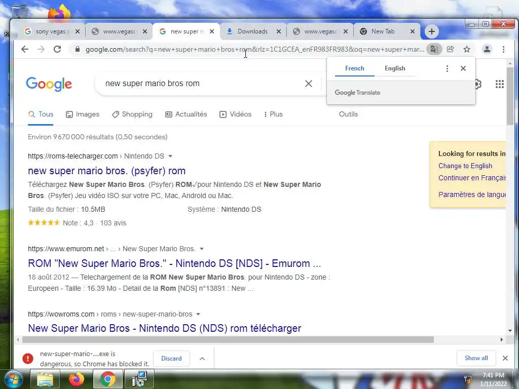Viewport: 519px width, 389px height.
Task: Expand roms-telecharger.com result dropdown arrow
Action: [170, 156]
